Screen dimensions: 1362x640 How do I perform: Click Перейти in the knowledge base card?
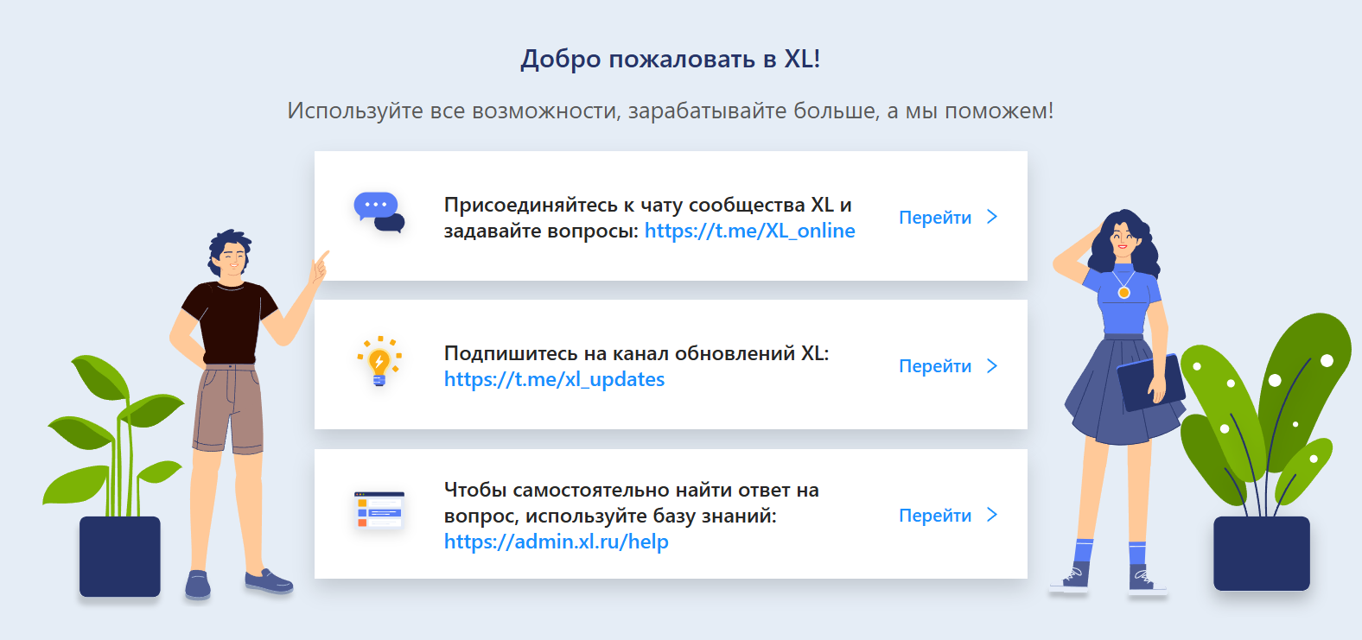tap(935, 516)
